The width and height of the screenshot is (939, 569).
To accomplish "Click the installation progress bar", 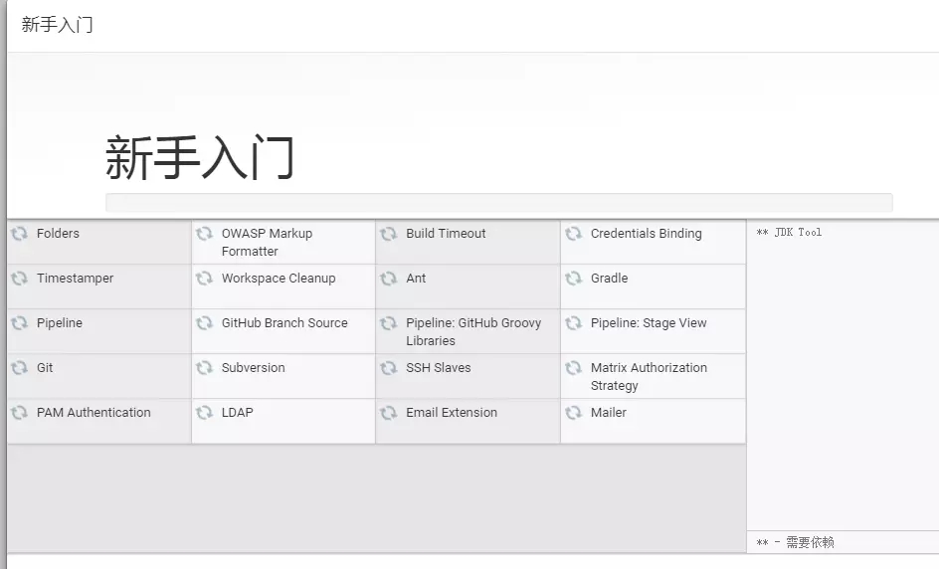I will click(498, 202).
